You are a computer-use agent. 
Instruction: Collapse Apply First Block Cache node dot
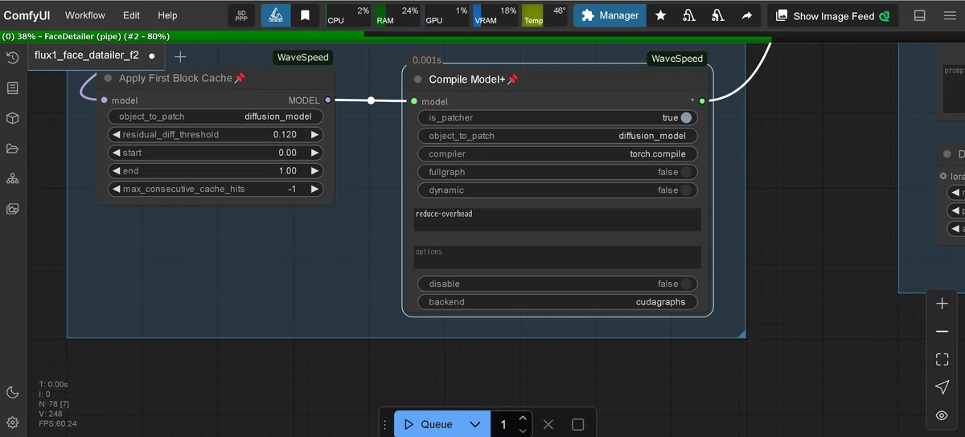(108, 78)
